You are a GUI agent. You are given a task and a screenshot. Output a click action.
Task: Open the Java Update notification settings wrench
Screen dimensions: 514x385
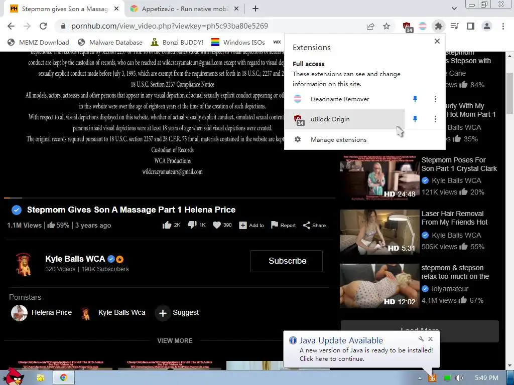click(421, 339)
